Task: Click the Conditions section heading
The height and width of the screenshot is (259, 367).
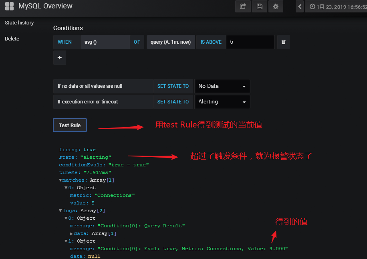Action: tap(68, 28)
